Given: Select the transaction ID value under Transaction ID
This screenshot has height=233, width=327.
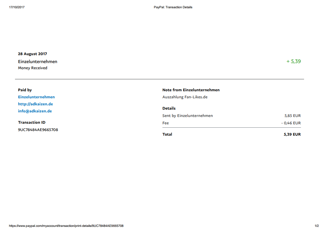Looking at the screenshot, I should point(38,130).
